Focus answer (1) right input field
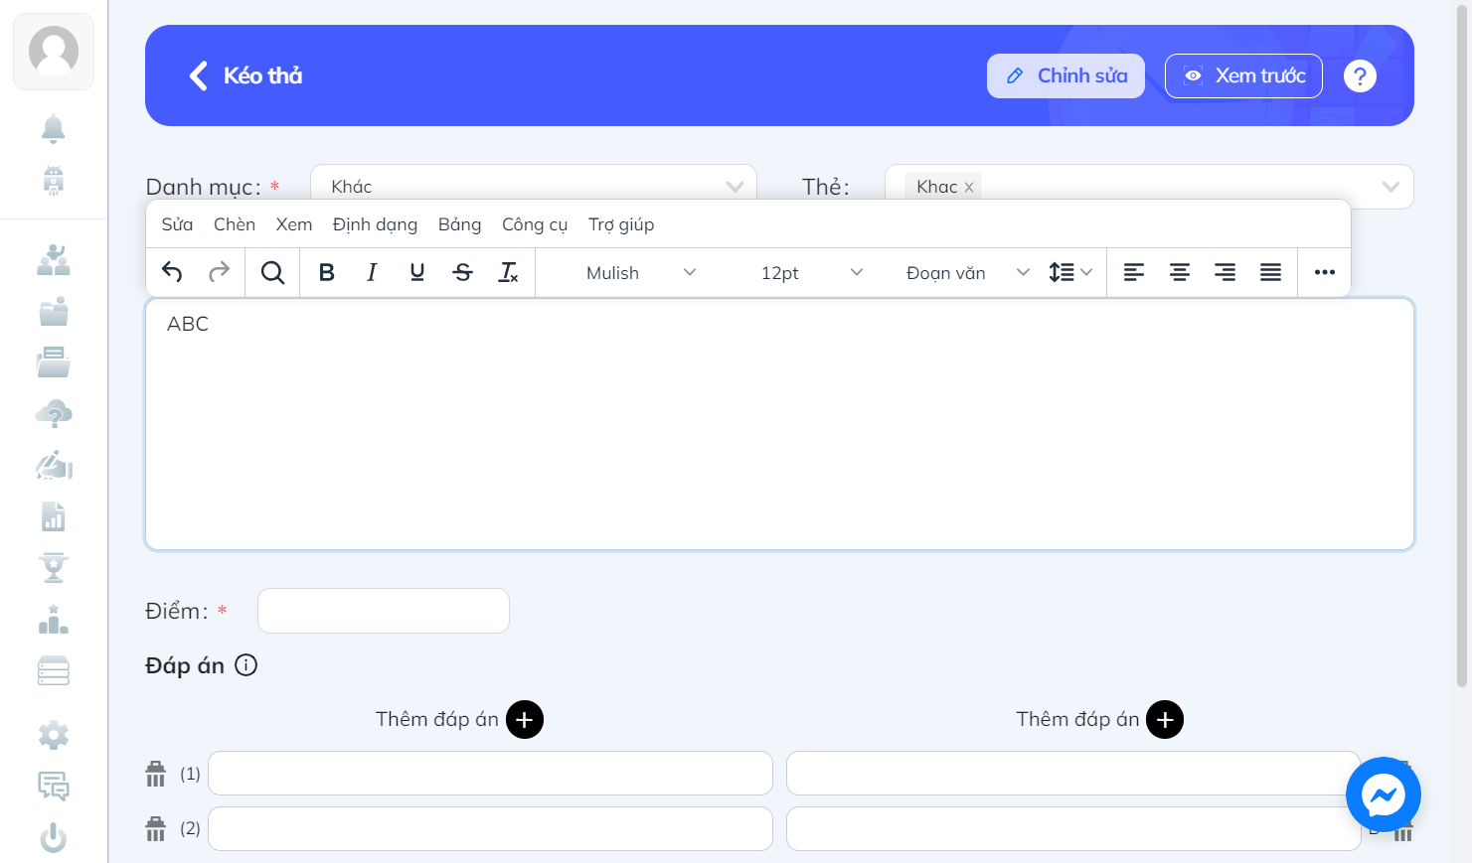Viewport: 1472px width, 863px height. click(x=1073, y=773)
